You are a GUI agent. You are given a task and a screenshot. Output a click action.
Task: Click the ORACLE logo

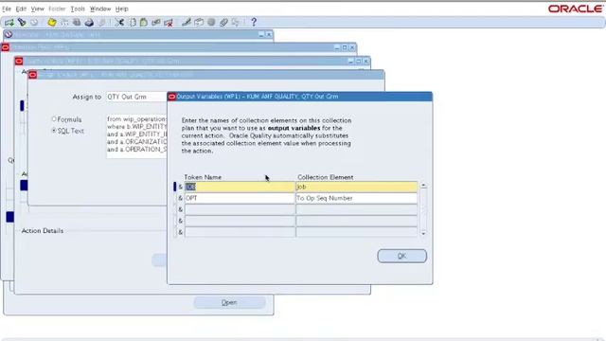click(576, 9)
